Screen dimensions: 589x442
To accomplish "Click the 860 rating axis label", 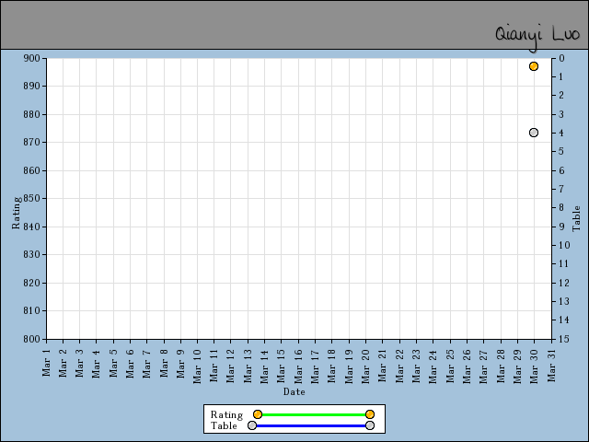I will click(x=31, y=170).
